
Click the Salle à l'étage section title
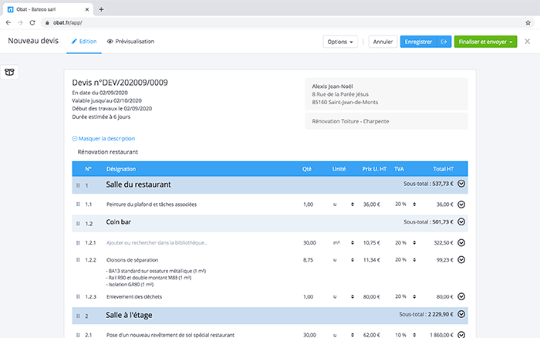pyautogui.click(x=129, y=316)
